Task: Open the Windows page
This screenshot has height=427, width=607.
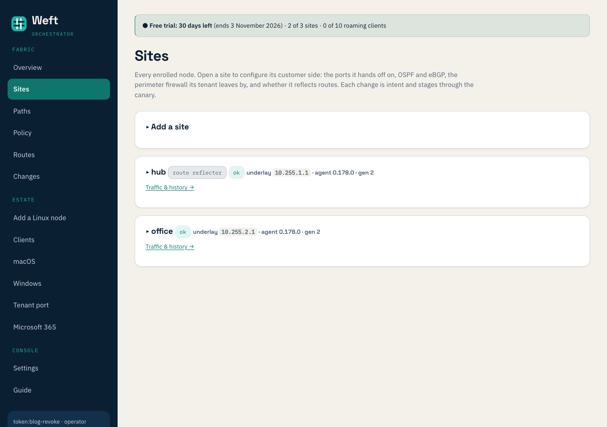Action: click(59, 284)
